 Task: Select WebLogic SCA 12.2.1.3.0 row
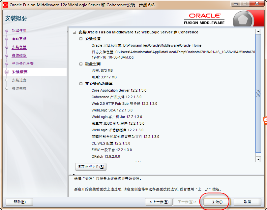click(112, 110)
